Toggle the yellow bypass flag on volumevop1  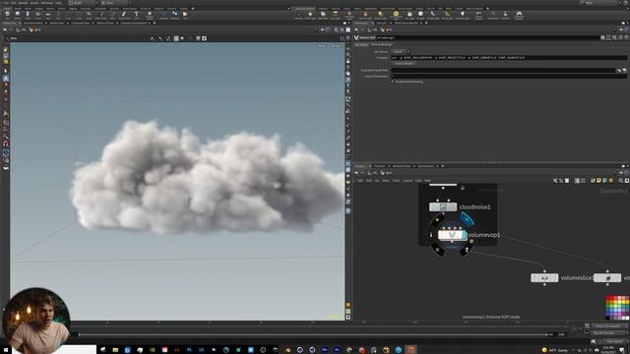tap(437, 220)
